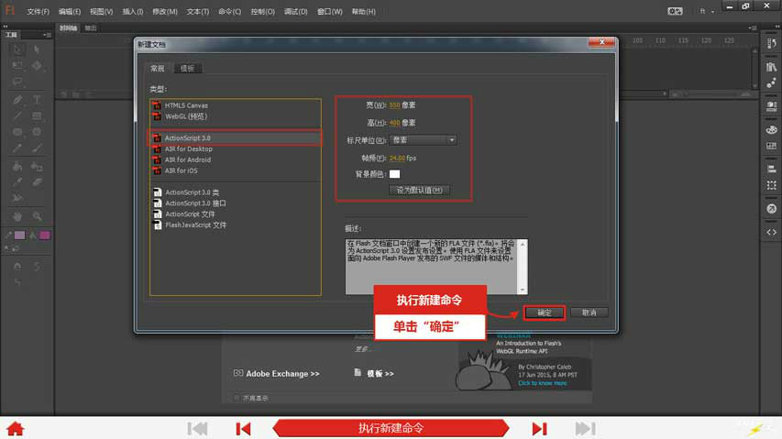Toggle Snap to Objects magnet option
782x439 pixels.
(x=17, y=266)
